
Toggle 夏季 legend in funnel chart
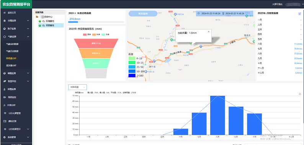(x=87, y=34)
